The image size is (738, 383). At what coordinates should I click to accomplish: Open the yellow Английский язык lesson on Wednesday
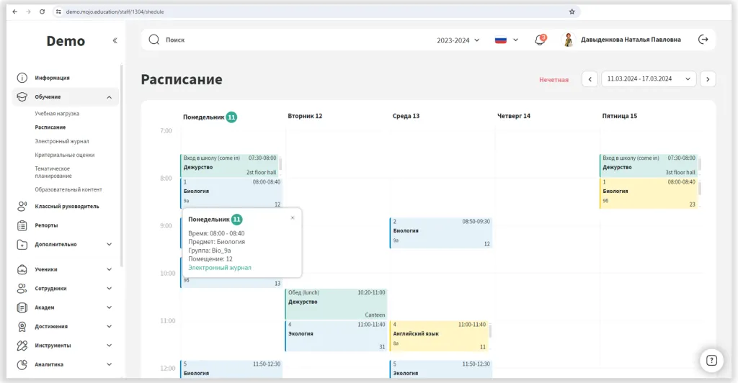pos(440,335)
